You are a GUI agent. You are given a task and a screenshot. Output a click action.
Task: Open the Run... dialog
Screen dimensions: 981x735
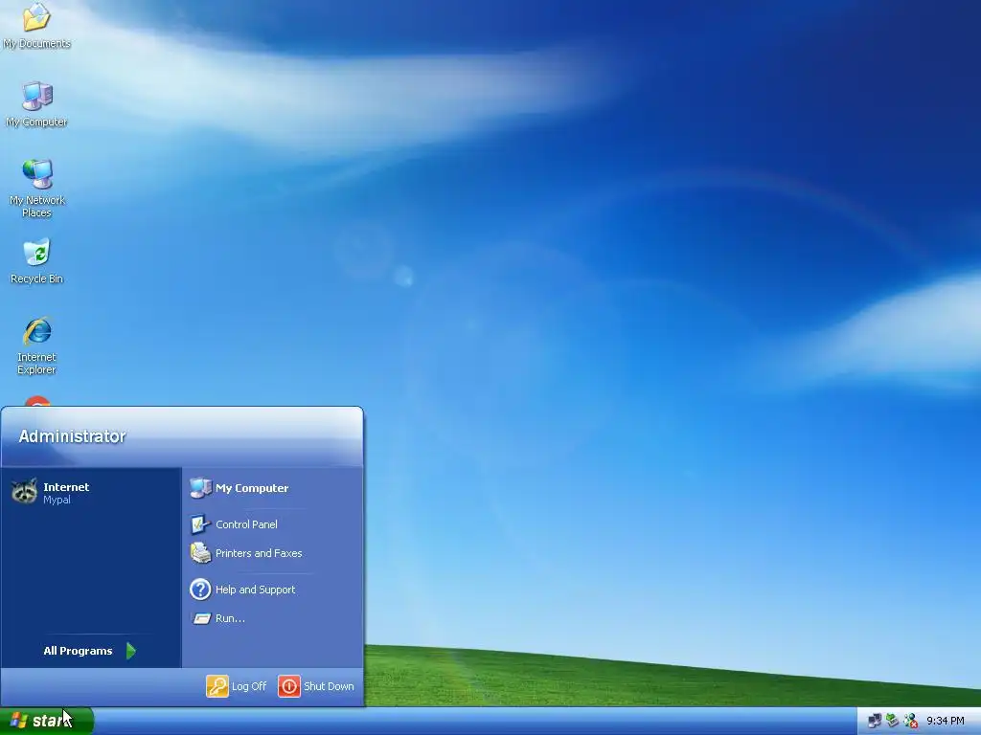pos(217,618)
